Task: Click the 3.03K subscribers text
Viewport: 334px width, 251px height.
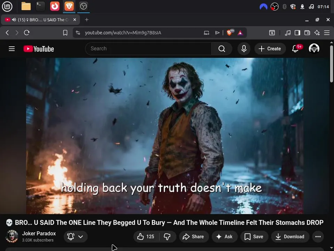Action: tap(38, 240)
